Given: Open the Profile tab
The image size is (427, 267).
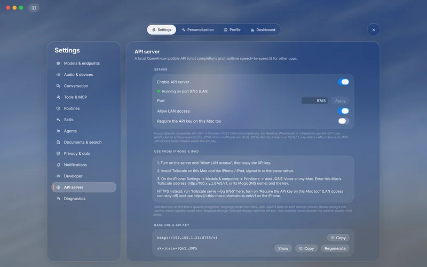Looking at the screenshot, I should click(232, 30).
